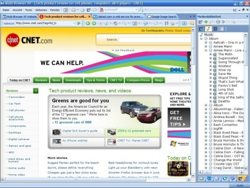Click the Play video thumbnail

[x=178, y=169]
